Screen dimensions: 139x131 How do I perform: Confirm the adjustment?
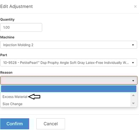15,124
